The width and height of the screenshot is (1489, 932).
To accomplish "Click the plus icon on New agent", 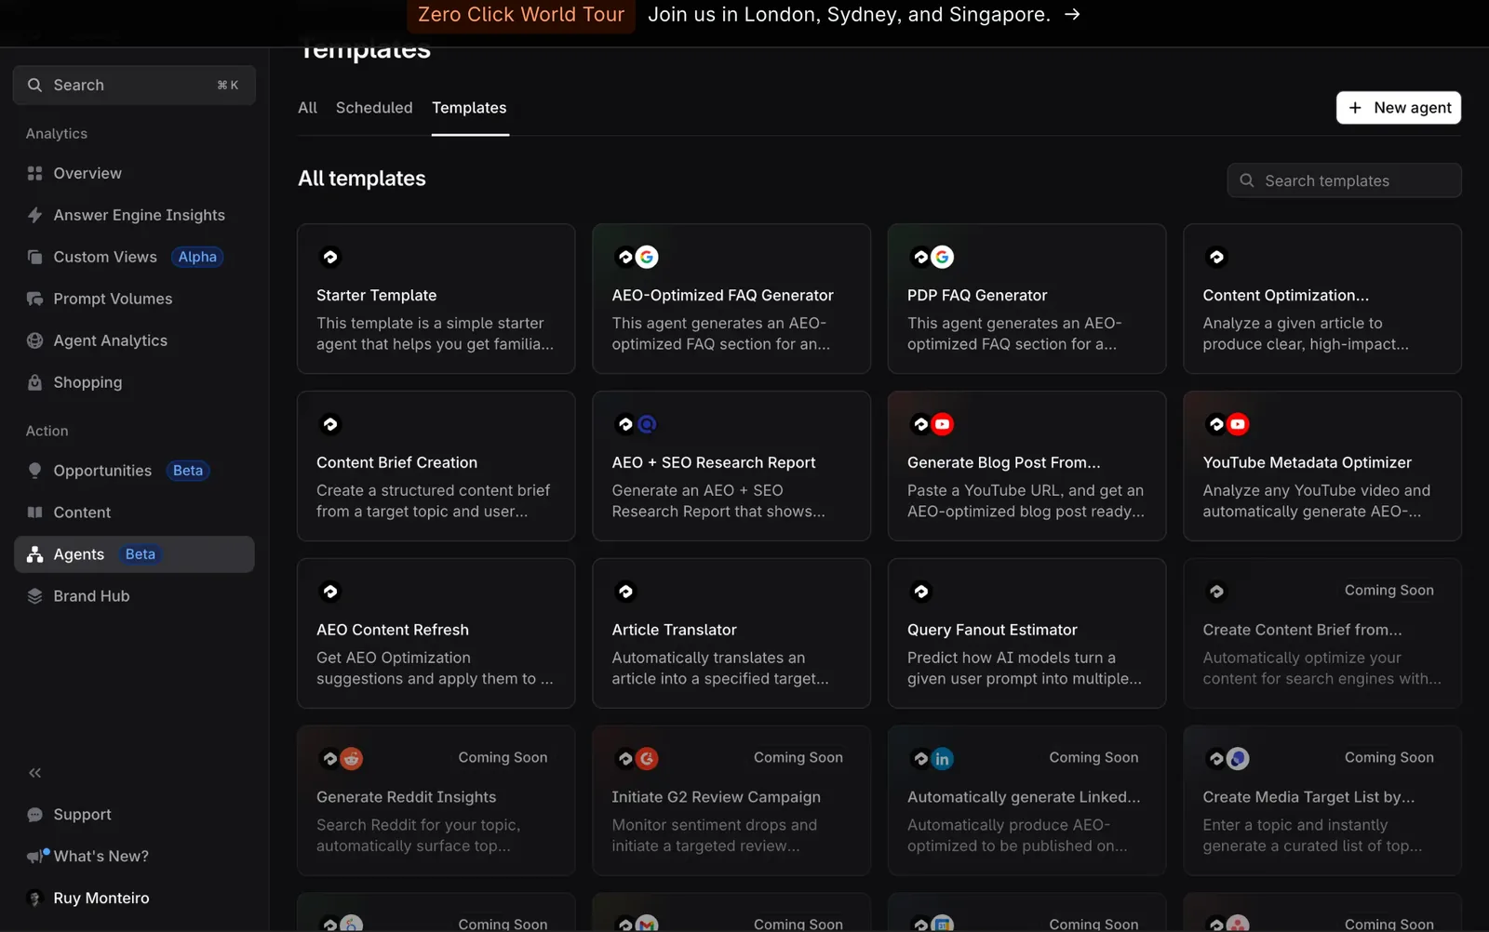I will coord(1355,108).
